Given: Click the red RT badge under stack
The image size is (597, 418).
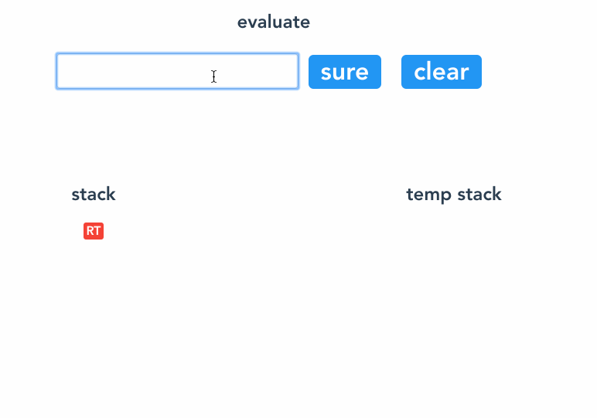Looking at the screenshot, I should pos(94,231).
